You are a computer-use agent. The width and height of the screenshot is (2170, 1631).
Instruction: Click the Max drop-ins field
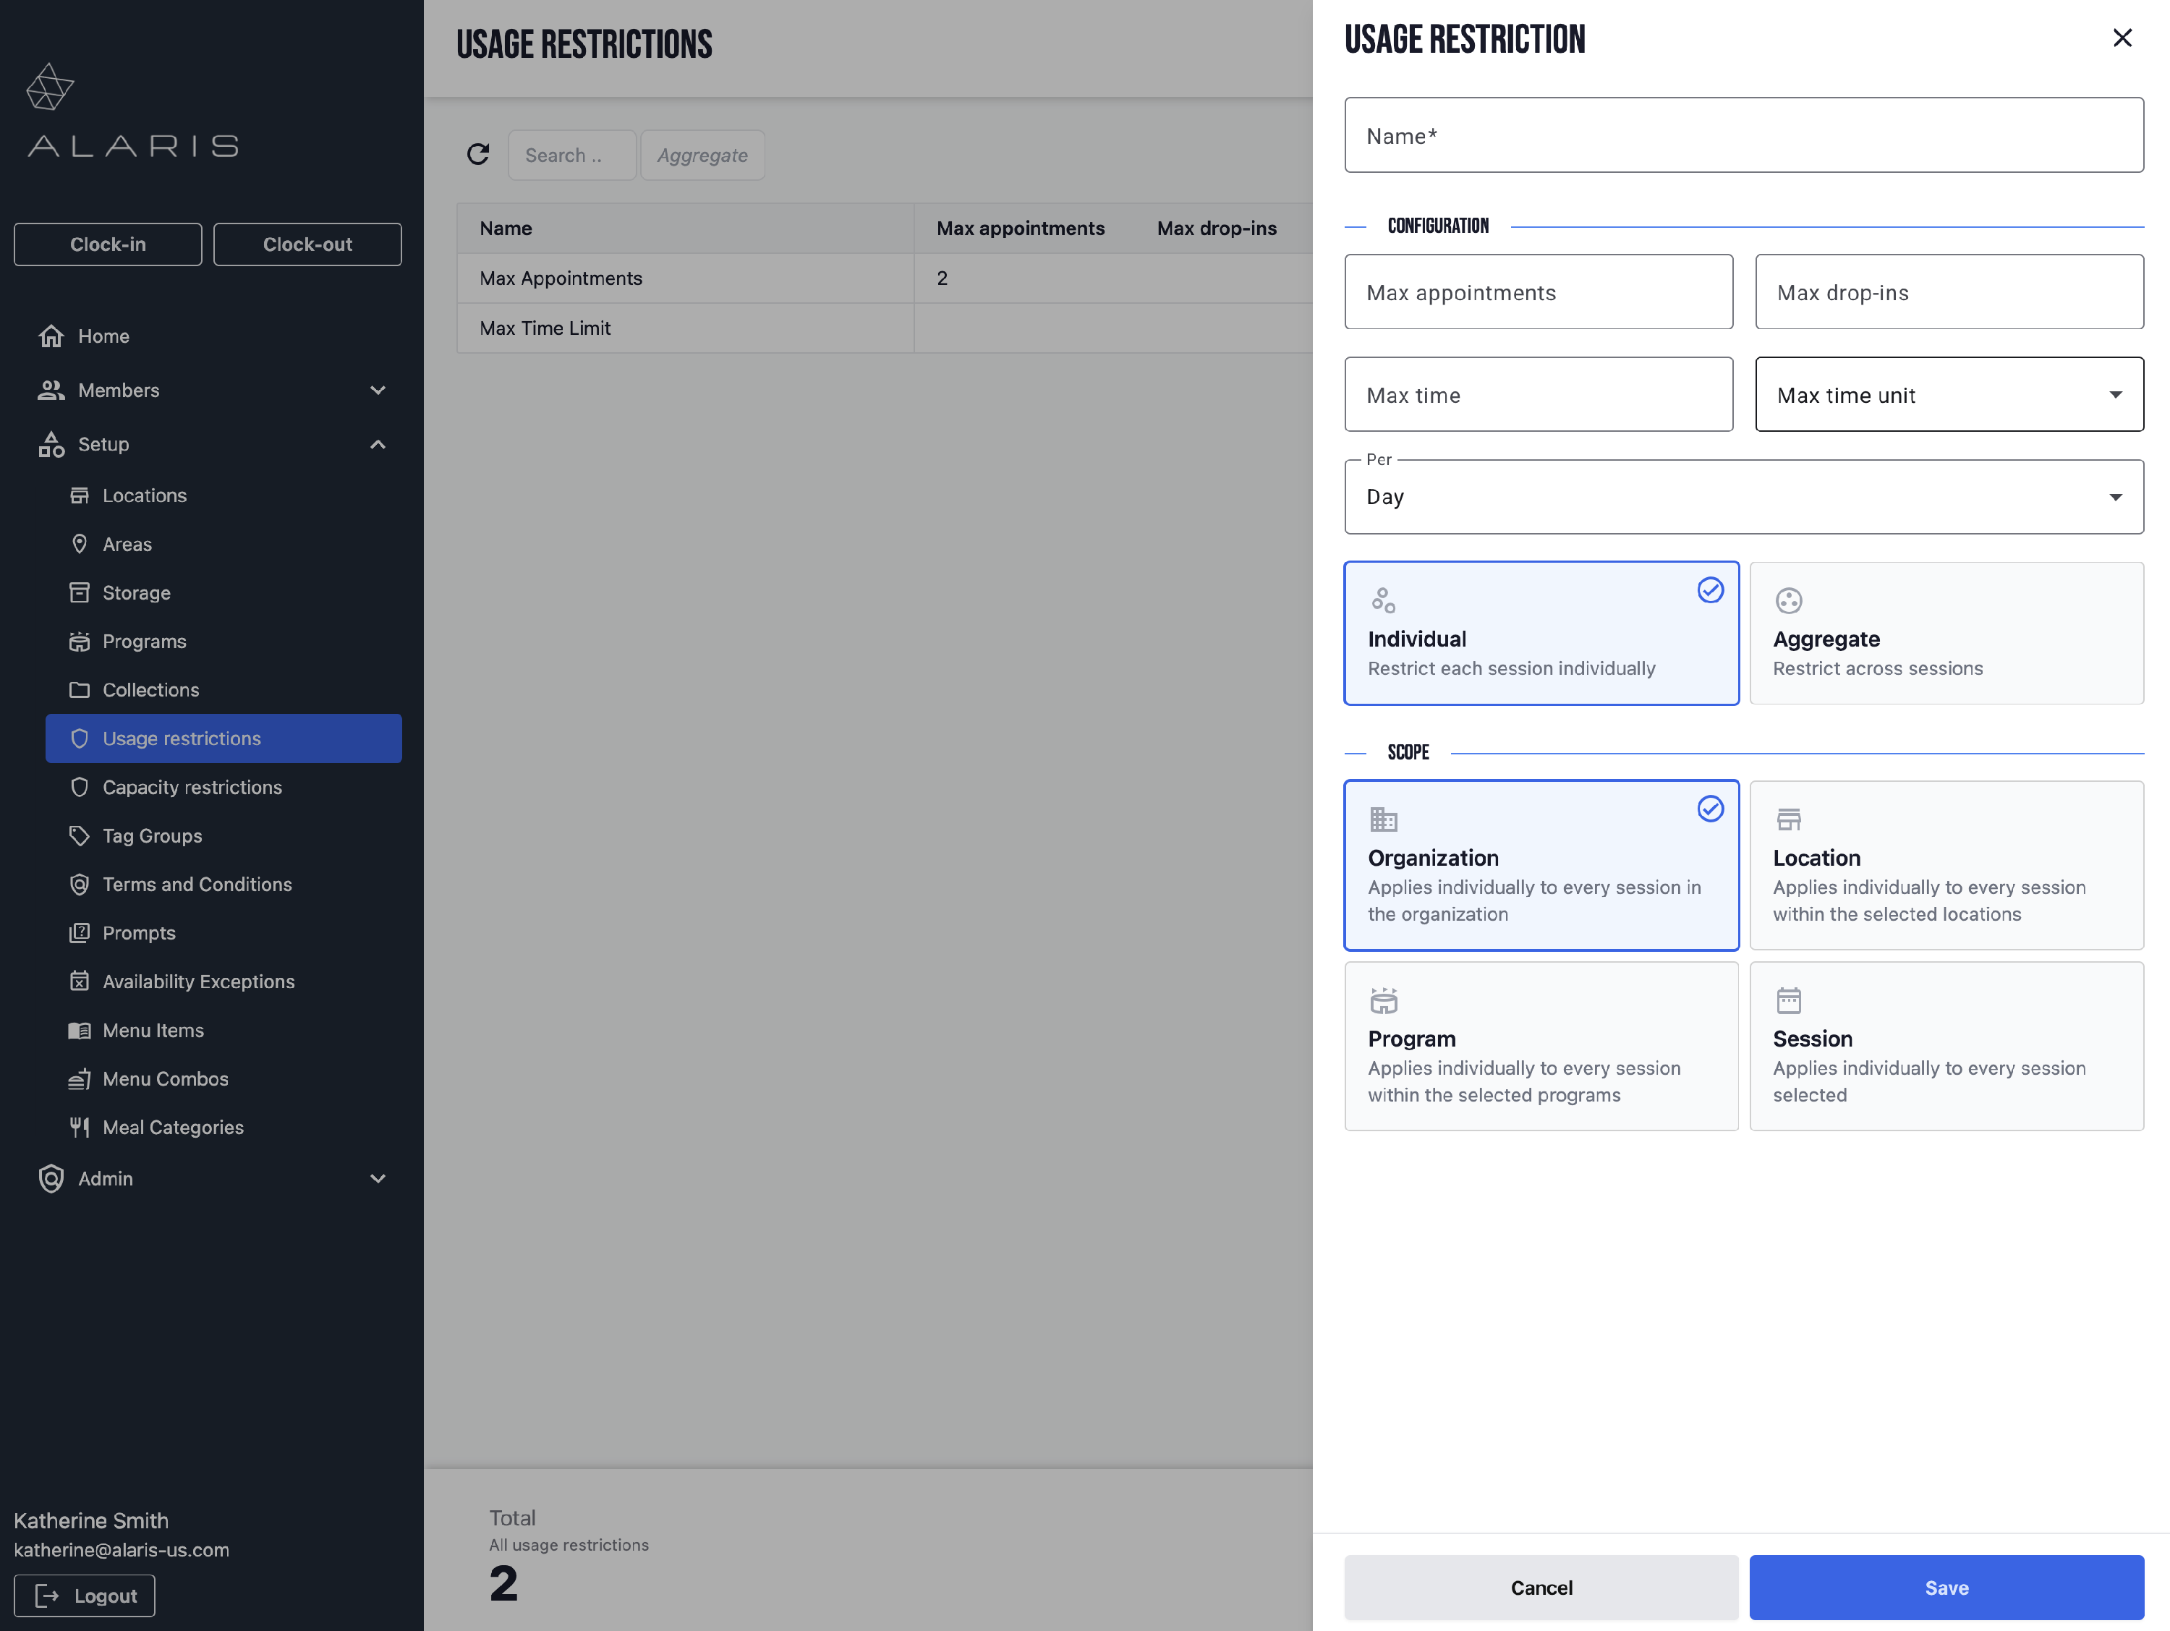click(1949, 292)
